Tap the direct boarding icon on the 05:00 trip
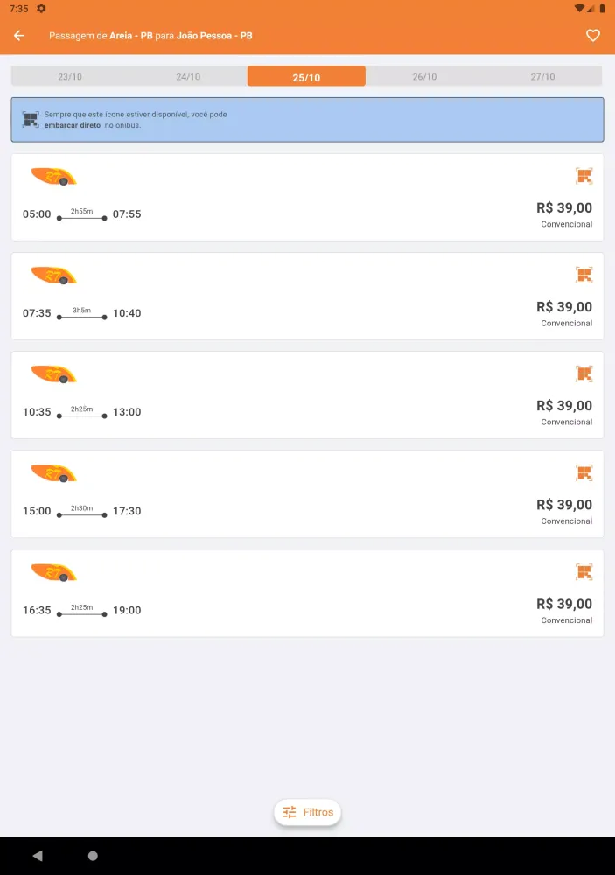The image size is (615, 875). pos(584,176)
